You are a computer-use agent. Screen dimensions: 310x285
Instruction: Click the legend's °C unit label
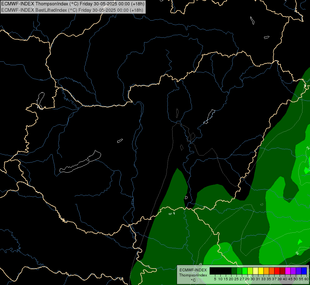coord(193,280)
